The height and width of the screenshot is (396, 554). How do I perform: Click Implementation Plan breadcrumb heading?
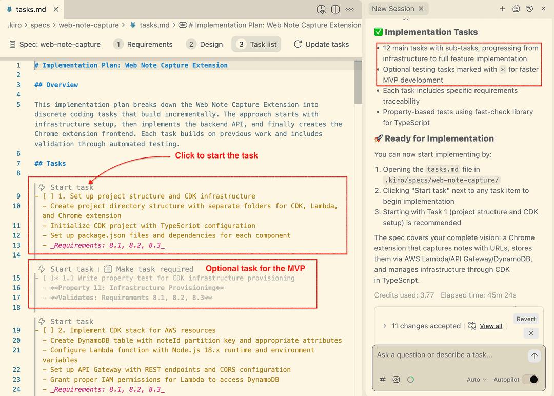coord(270,25)
